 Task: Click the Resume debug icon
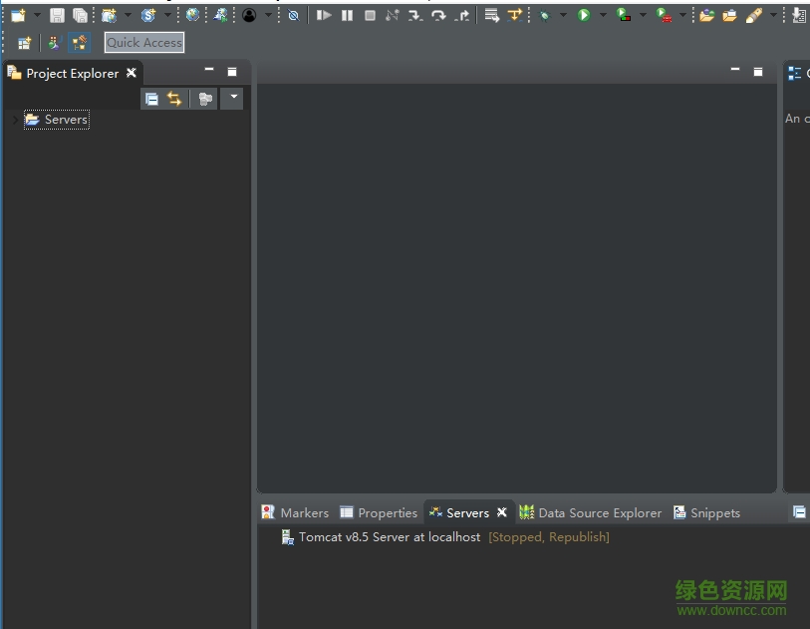coord(324,15)
